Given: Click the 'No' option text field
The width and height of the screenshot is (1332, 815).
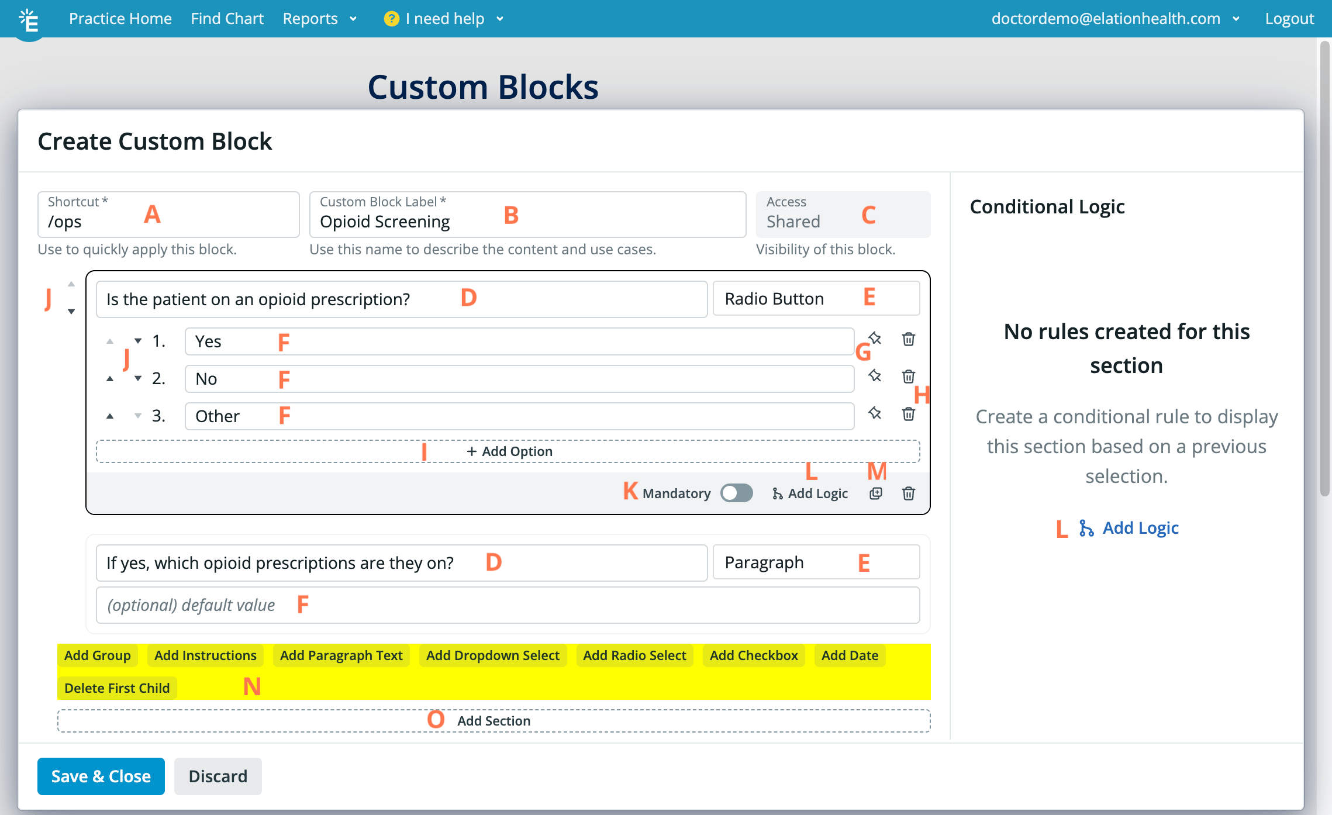Looking at the screenshot, I should [519, 379].
